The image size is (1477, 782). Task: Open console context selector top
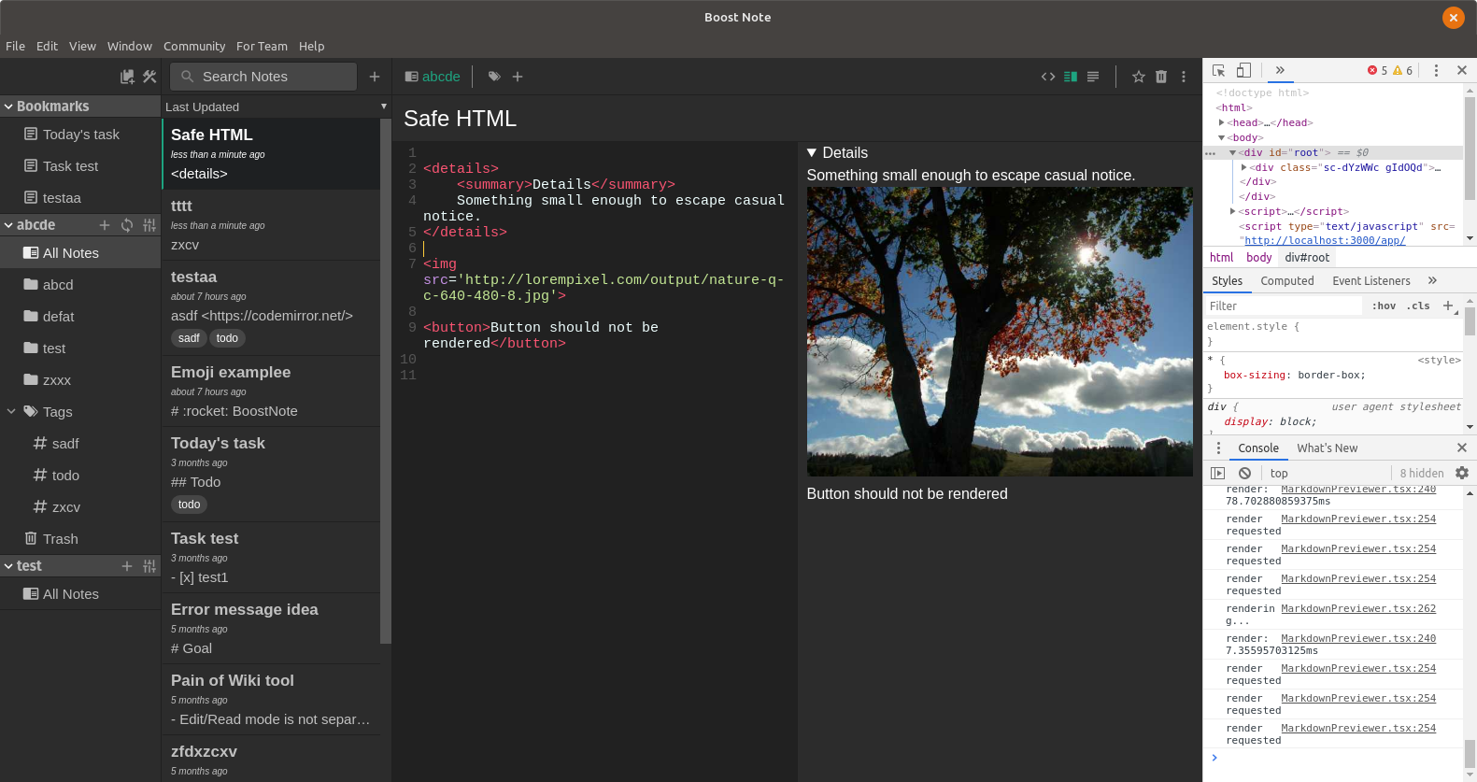click(1279, 474)
